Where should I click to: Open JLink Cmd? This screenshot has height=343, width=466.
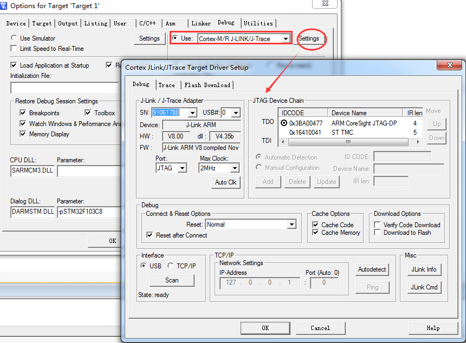pos(424,287)
